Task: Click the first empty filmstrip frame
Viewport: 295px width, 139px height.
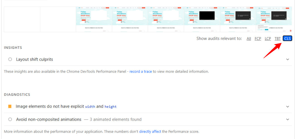Action: click(x=22, y=19)
